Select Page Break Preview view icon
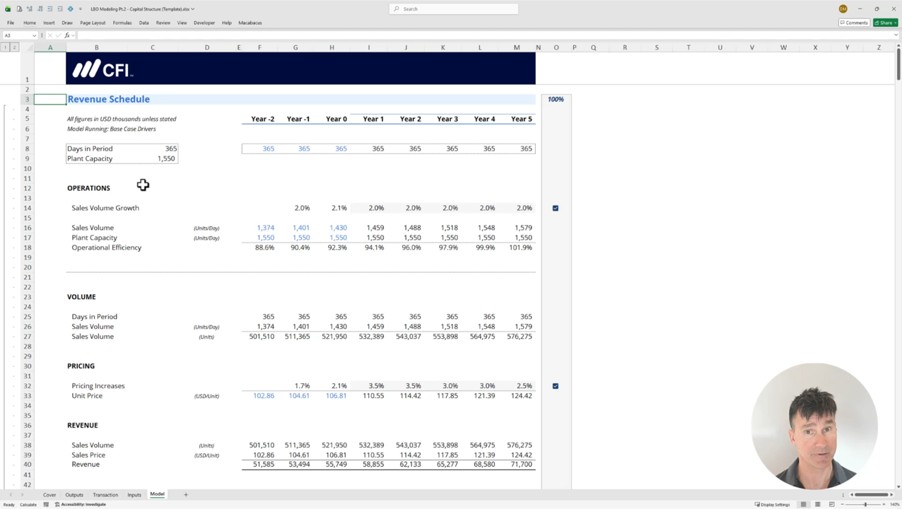 pos(831,504)
